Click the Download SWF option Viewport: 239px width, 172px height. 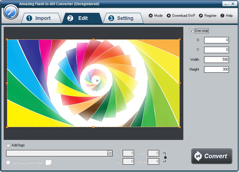[x=181, y=16]
